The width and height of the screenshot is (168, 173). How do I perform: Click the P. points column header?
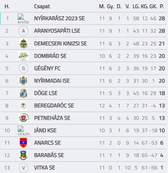(162, 6)
